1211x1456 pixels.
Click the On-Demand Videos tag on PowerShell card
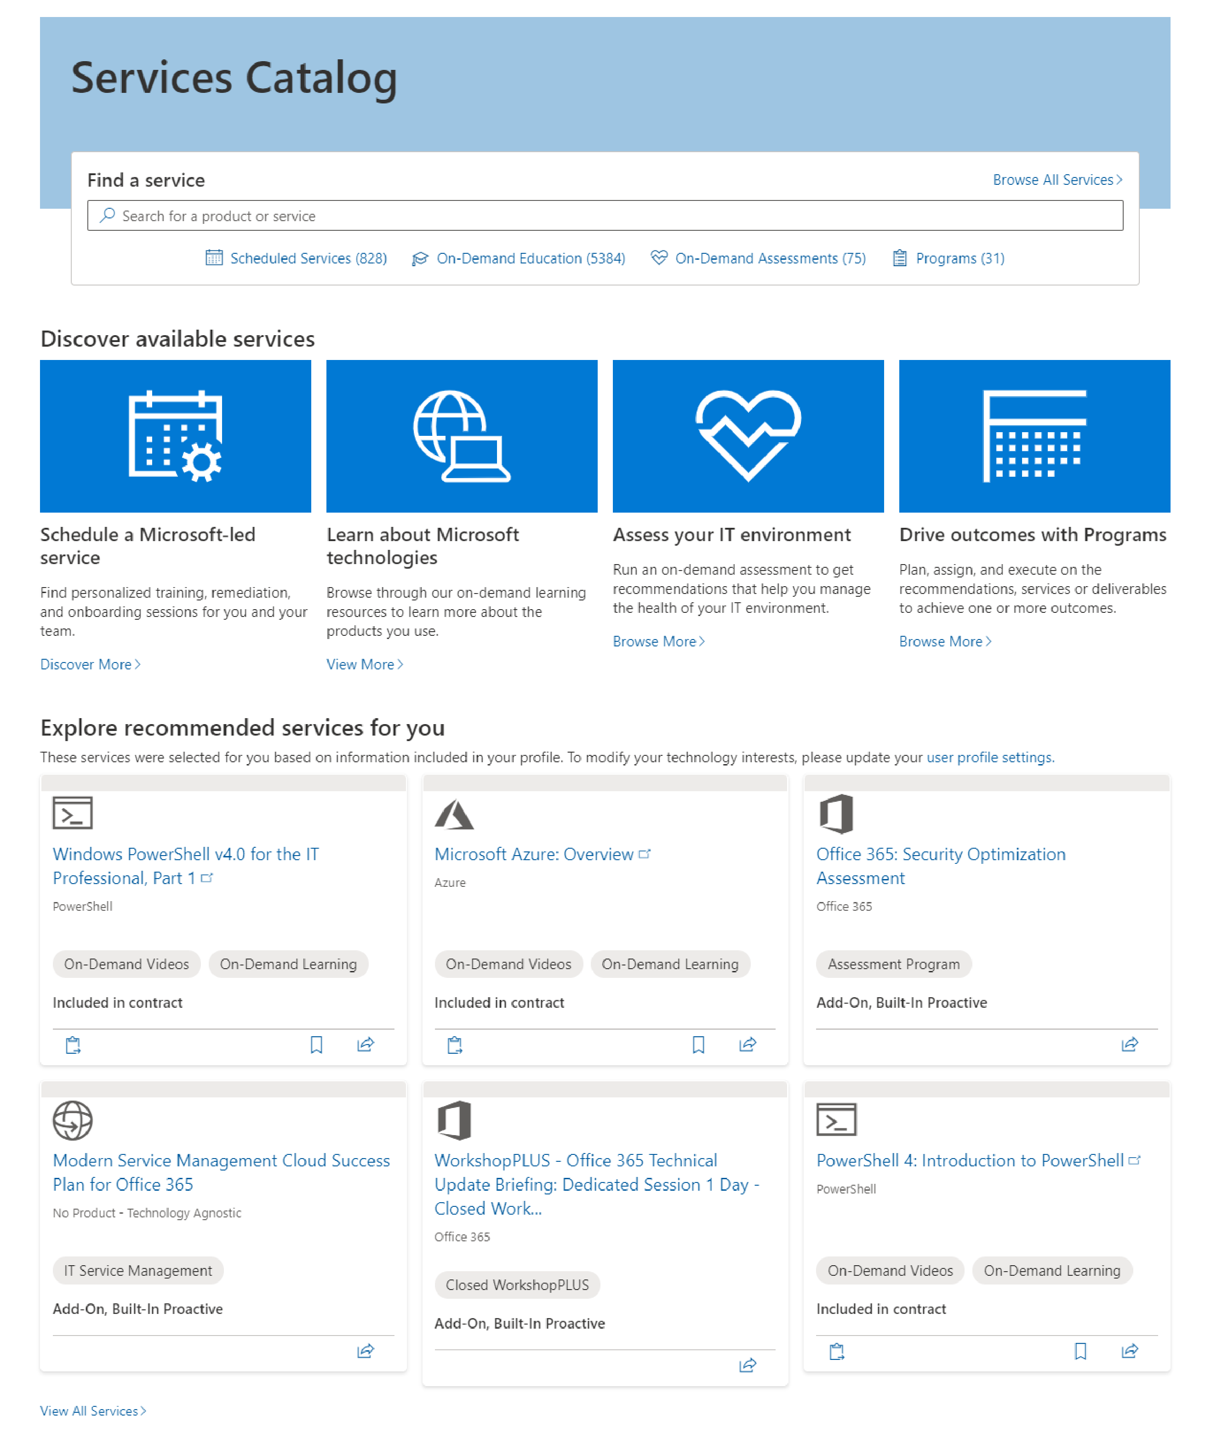coord(127,964)
